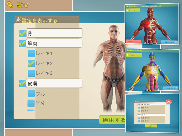Screen dimensions: 182x136
Task: Click the メニュー button in top thumbnail
Action: point(133,10)
